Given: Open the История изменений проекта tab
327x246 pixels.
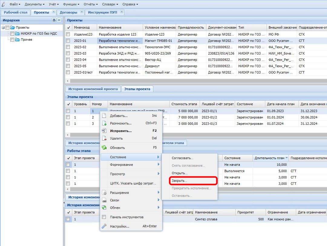Looking at the screenshot, I should pyautogui.click(x=93, y=89).
